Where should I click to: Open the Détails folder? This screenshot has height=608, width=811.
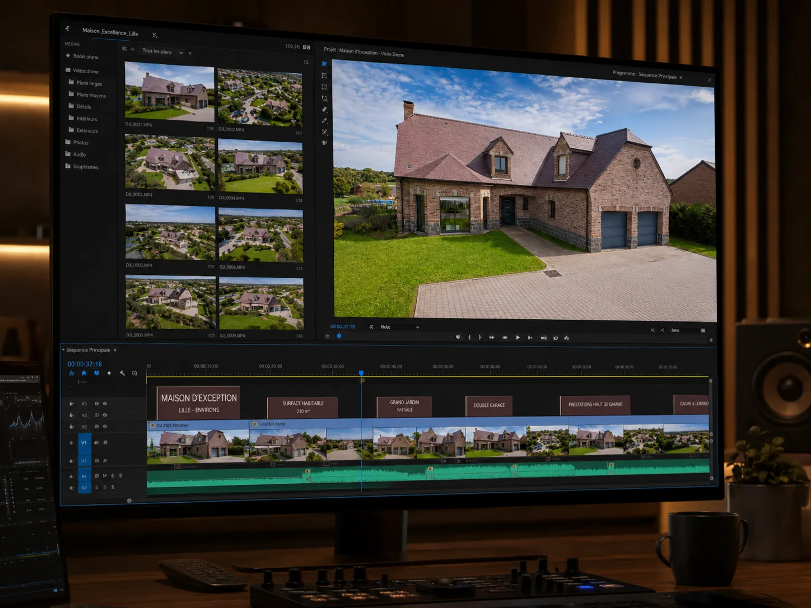point(80,106)
